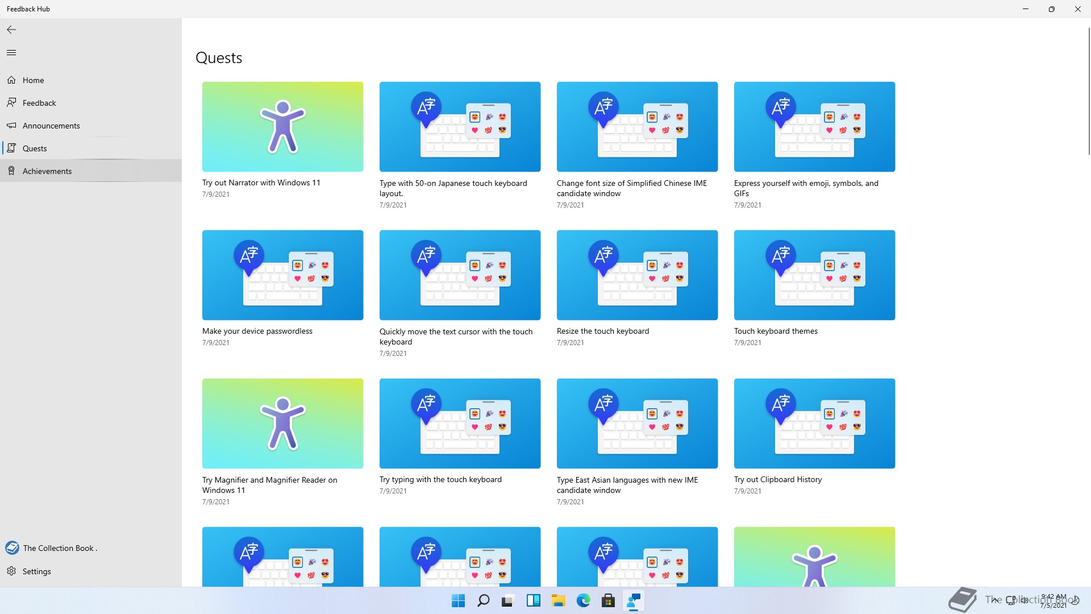The width and height of the screenshot is (1091, 614).
Task: Open Achievements in the sidebar
Action: [x=91, y=171]
